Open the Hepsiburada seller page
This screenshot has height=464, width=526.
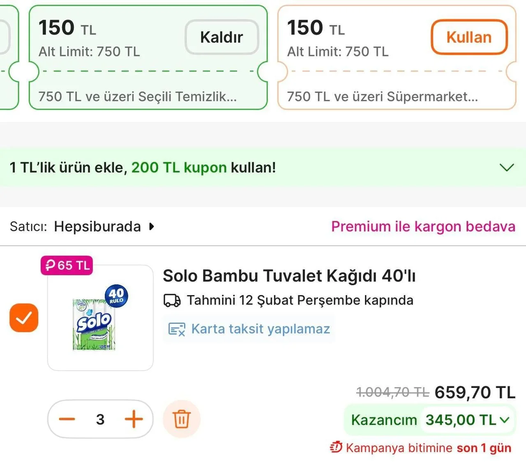pos(97,226)
